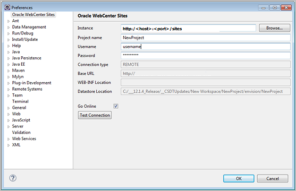Expand the Java EE node arrow

coord(9,65)
